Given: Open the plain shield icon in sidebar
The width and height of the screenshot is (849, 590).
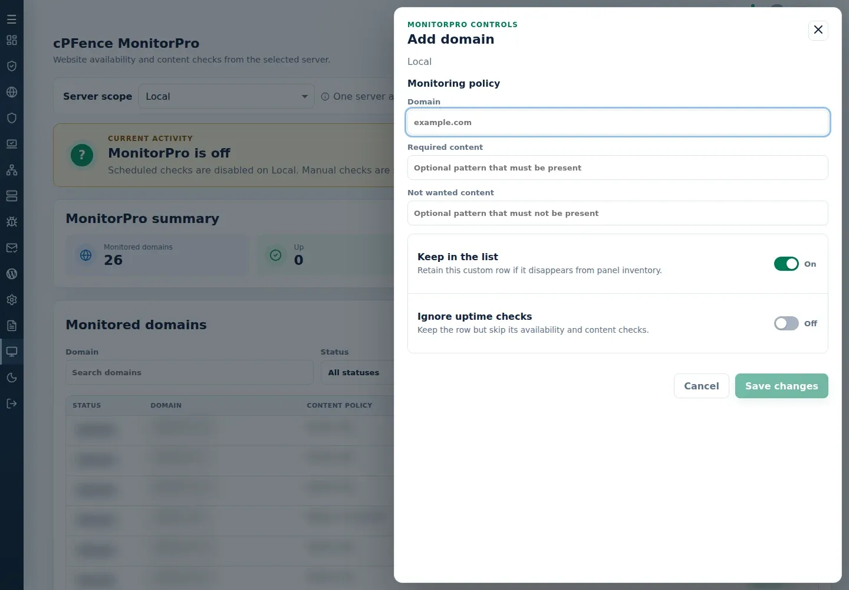Looking at the screenshot, I should pos(12,118).
